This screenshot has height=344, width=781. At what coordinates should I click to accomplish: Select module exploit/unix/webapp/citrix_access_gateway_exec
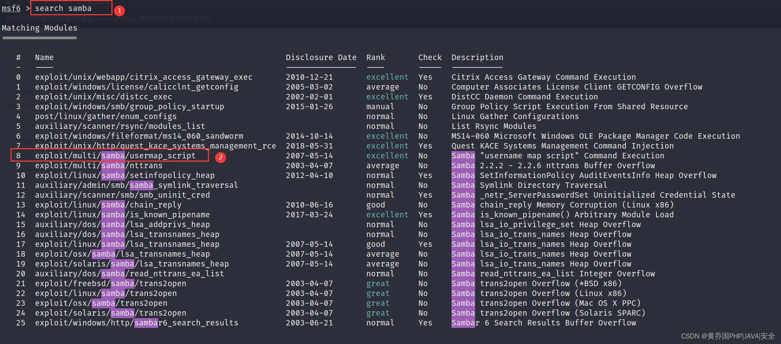pyautogui.click(x=144, y=77)
